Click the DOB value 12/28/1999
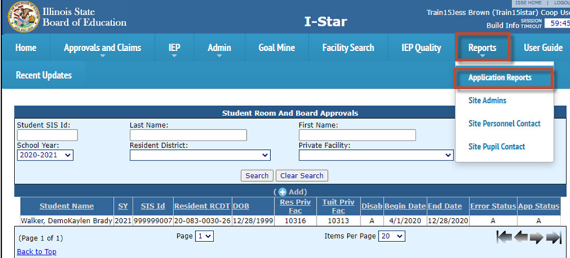This screenshot has height=258, width=570. pyautogui.click(x=253, y=221)
